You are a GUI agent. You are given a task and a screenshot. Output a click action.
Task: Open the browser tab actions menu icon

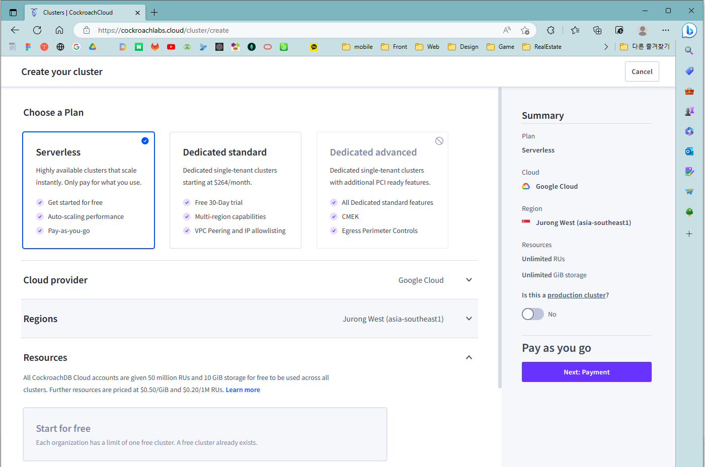pyautogui.click(x=13, y=13)
